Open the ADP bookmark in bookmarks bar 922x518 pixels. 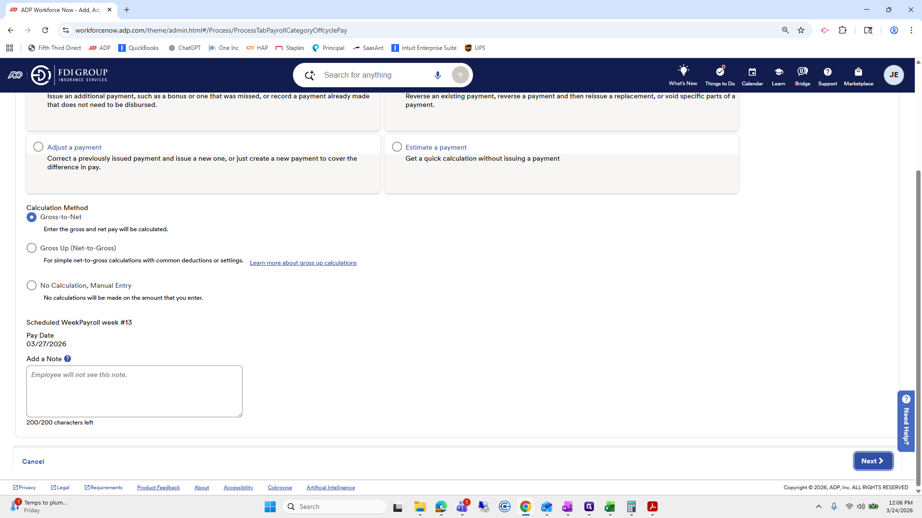(100, 48)
